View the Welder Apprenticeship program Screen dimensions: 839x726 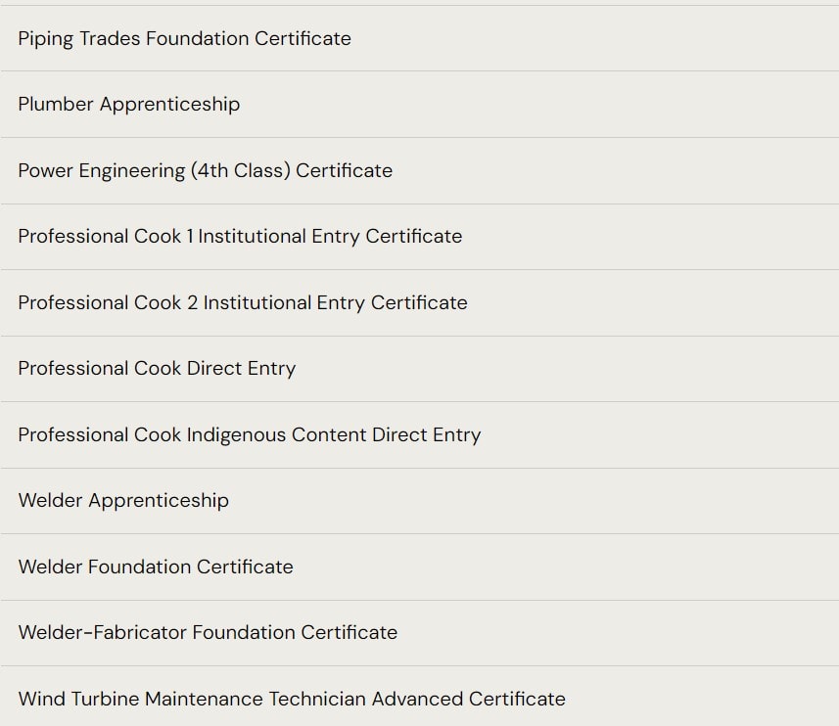point(123,500)
